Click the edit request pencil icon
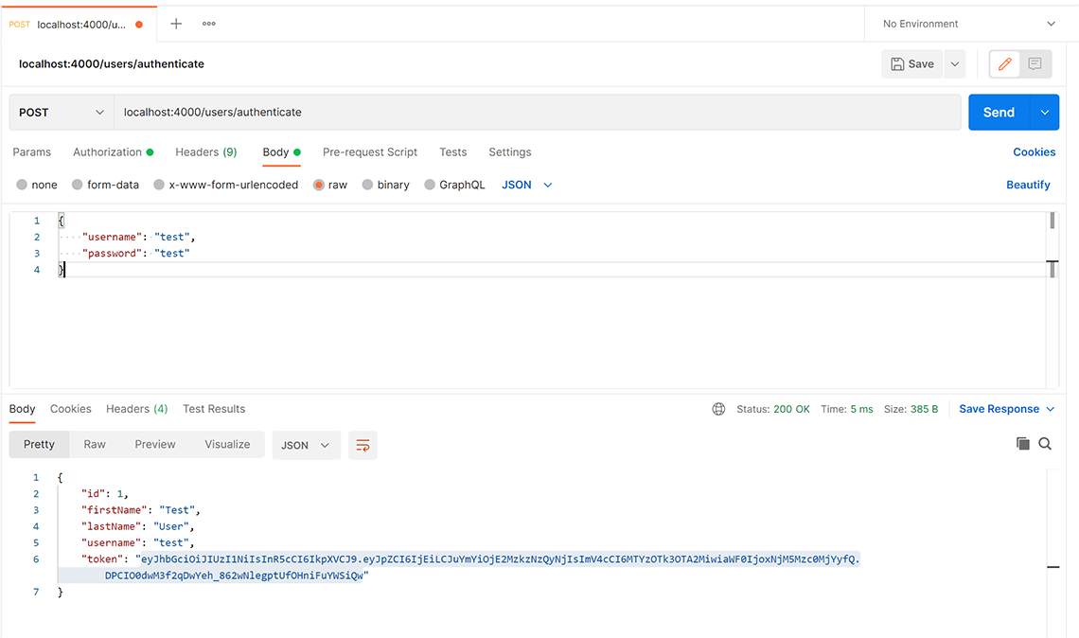 coord(1003,63)
